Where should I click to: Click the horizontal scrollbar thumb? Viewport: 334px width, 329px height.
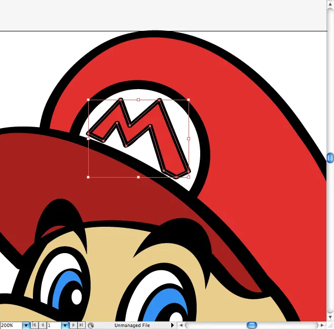click(251, 325)
